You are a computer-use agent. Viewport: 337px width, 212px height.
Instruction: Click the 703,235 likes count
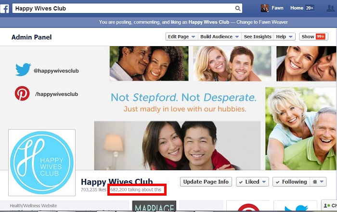[x=93, y=190]
